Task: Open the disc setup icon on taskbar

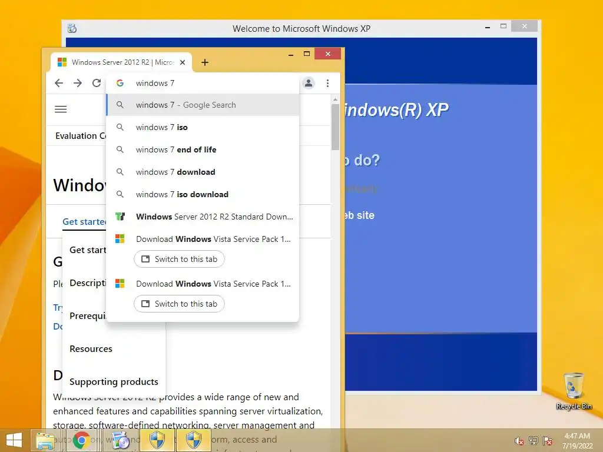Action: [x=121, y=440]
